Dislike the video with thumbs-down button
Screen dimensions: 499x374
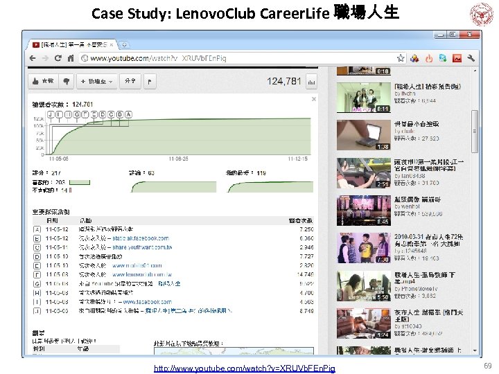coord(67,82)
